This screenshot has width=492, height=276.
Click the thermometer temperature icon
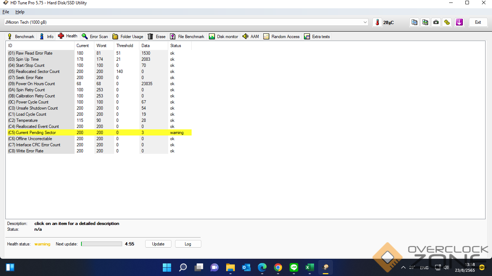pos(377,22)
